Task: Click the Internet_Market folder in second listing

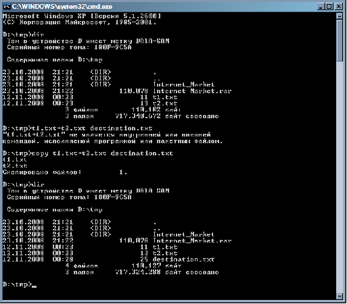Action: pos(183,234)
